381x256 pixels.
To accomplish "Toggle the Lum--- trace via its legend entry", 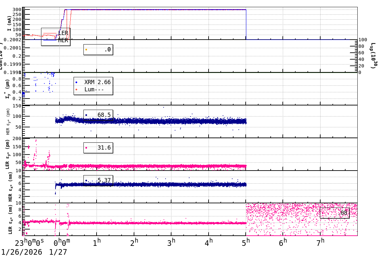I will click(x=93, y=89).
